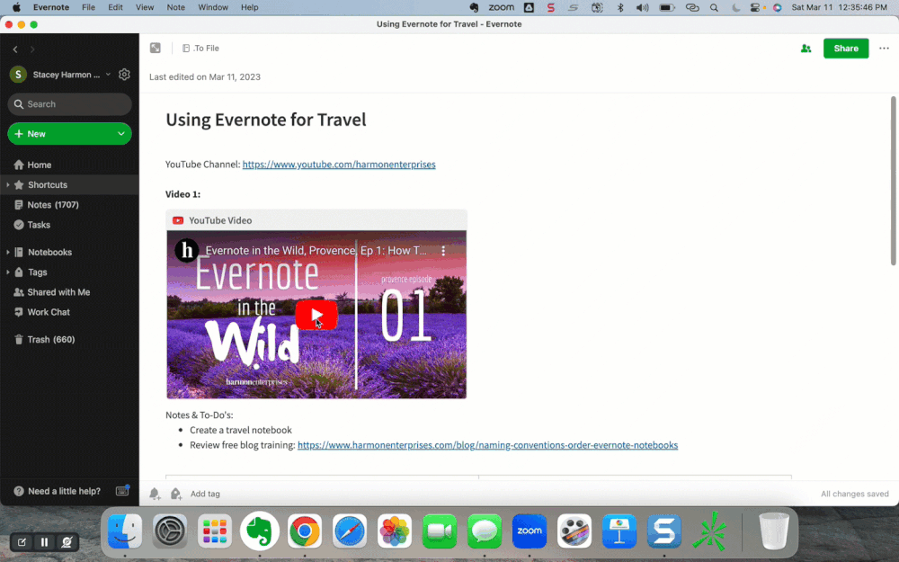
Task: Click the vertical scrollbar of the note
Action: point(893,181)
